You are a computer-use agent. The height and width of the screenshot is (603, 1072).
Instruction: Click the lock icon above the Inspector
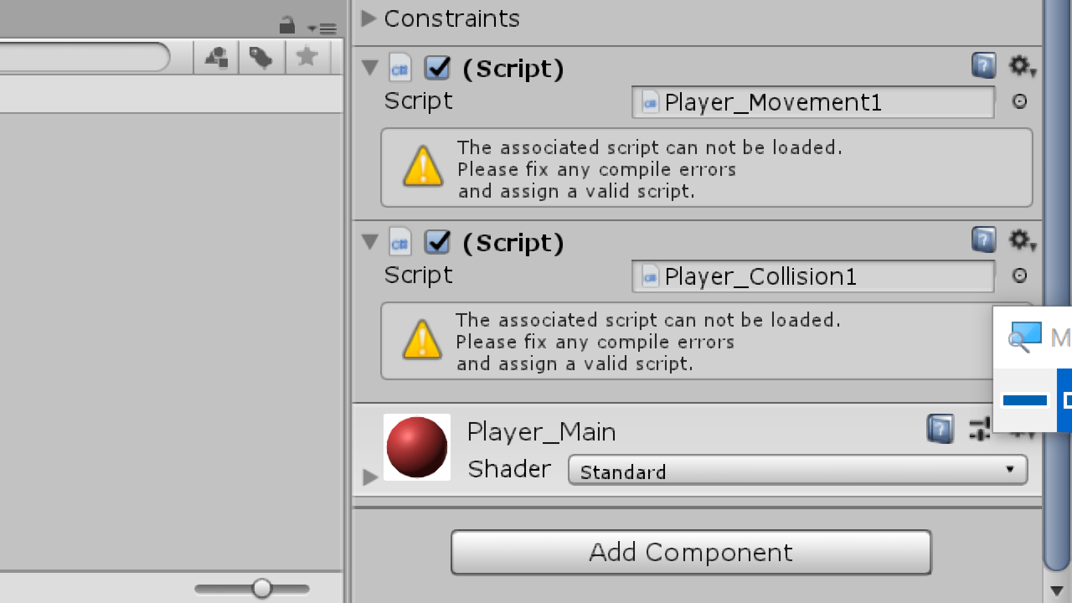pyautogui.click(x=288, y=26)
